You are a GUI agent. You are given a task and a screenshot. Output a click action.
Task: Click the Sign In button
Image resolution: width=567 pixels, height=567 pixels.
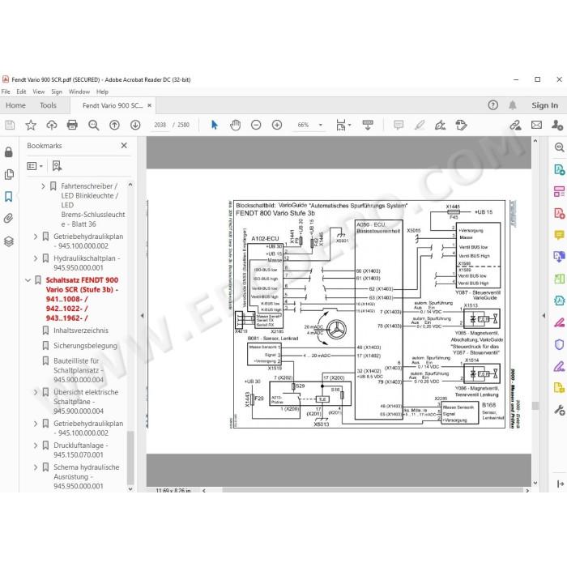pos(545,105)
